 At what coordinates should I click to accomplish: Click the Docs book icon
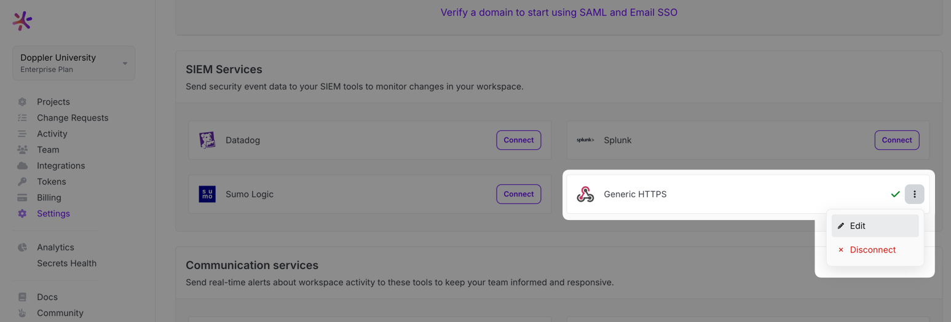tap(22, 297)
